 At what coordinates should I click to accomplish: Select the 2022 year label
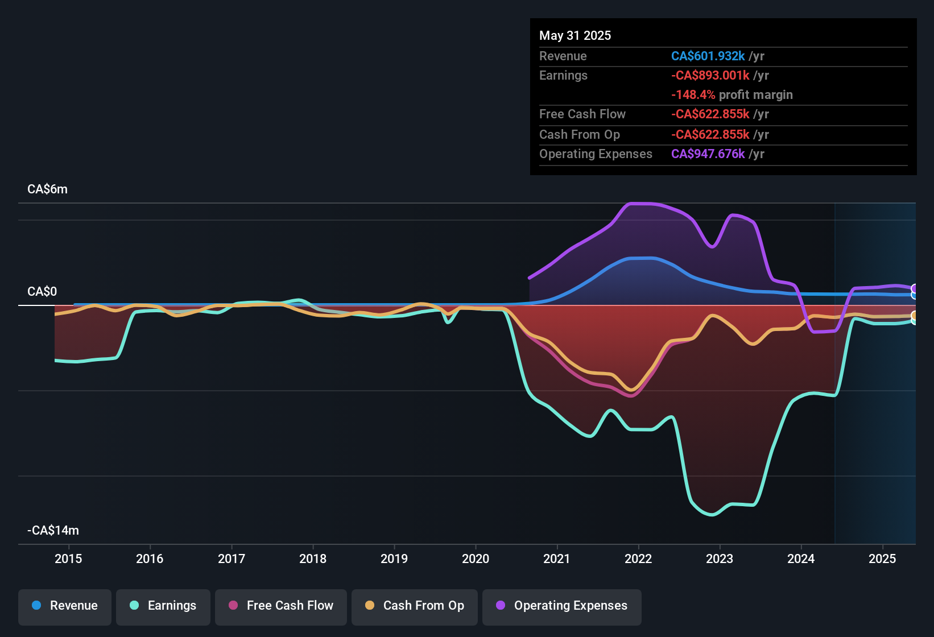coord(639,559)
